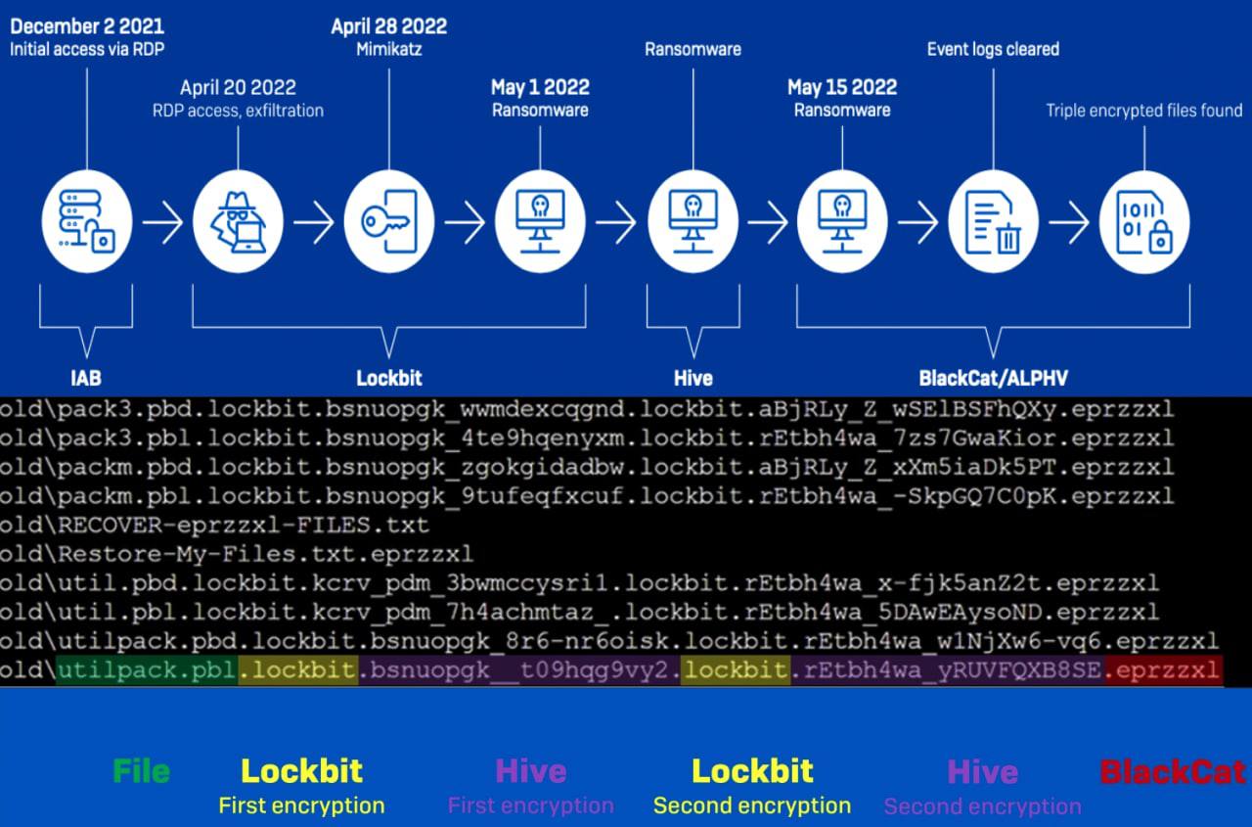Click the 'Hive' label below the timeline bracket
The height and width of the screenshot is (827, 1252).
pyautogui.click(x=693, y=378)
